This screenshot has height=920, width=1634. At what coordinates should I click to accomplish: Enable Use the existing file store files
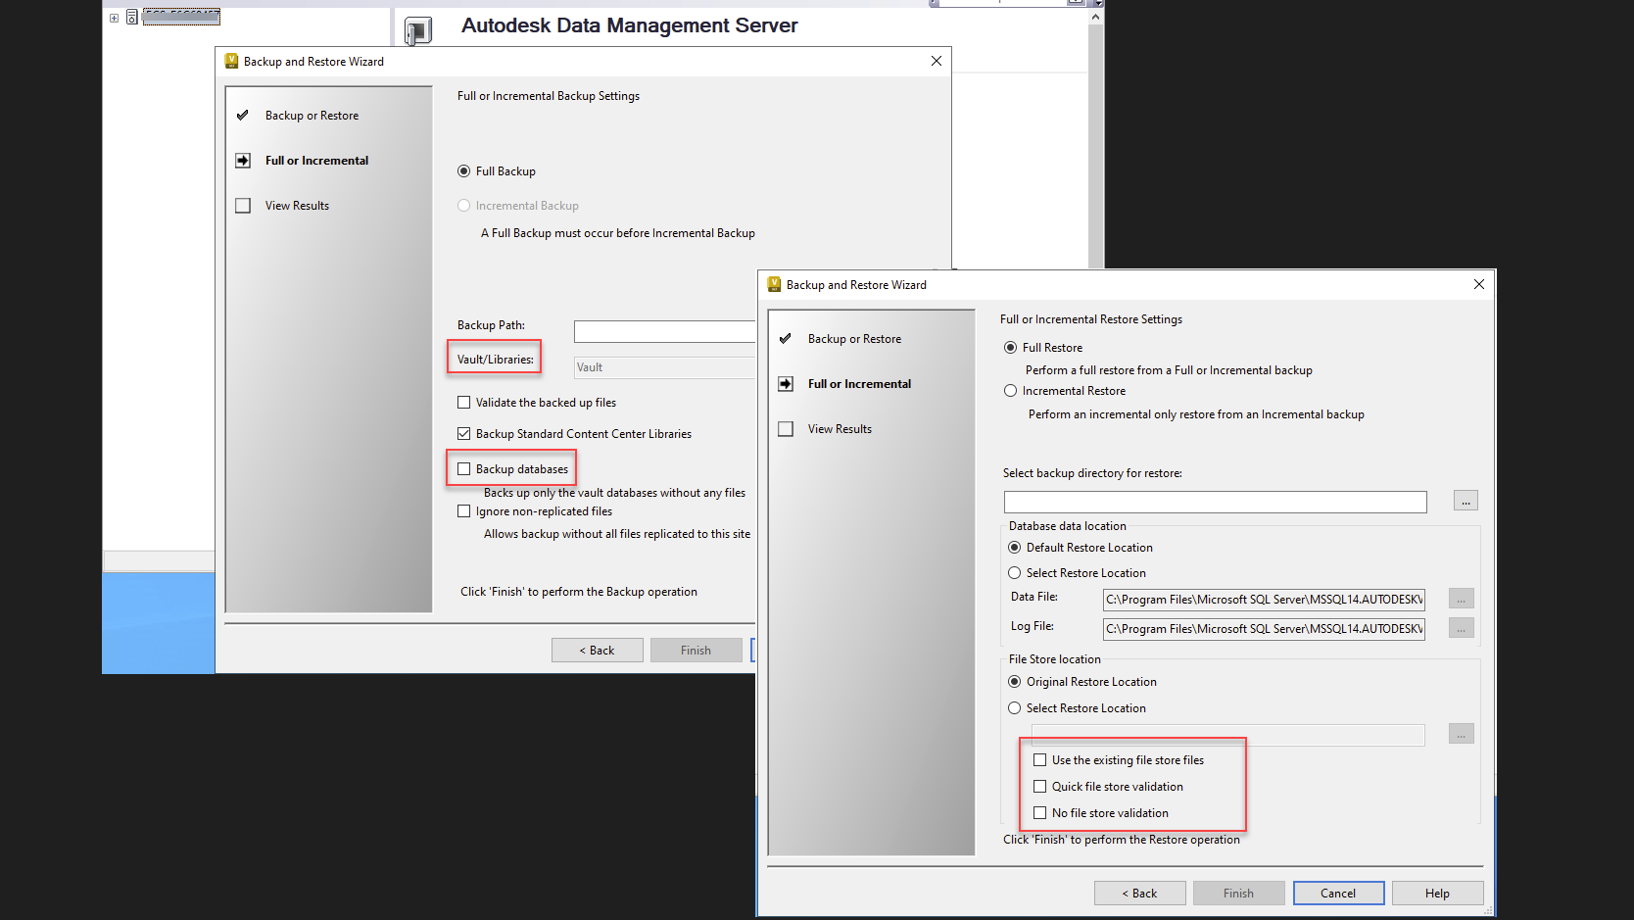1040,760
